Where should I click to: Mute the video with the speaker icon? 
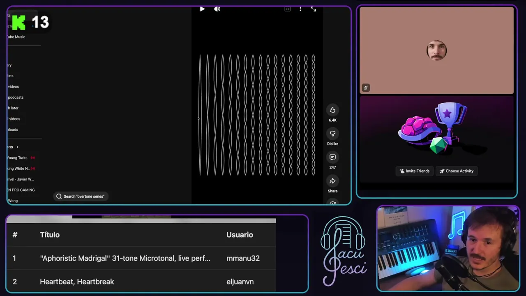(217, 9)
